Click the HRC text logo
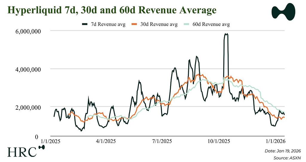Image resolution: width=306 pixels, height=162 pixels. coord(22,151)
